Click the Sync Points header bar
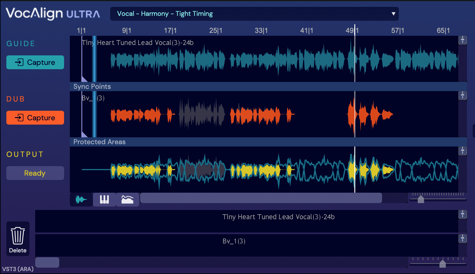 click(x=202, y=86)
